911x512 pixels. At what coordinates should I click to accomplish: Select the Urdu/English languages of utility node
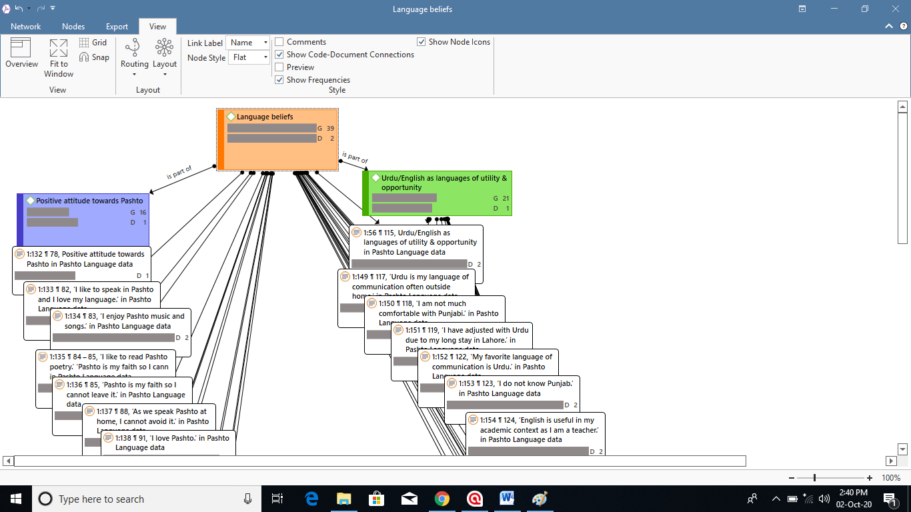click(437, 193)
